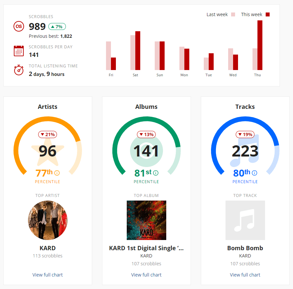Click the green 7% increase badge

57,27
